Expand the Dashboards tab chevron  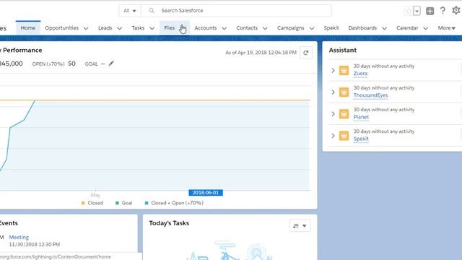pos(385,28)
